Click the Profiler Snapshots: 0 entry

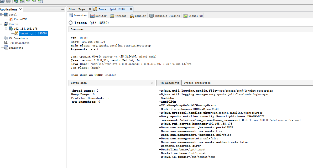click(90, 98)
